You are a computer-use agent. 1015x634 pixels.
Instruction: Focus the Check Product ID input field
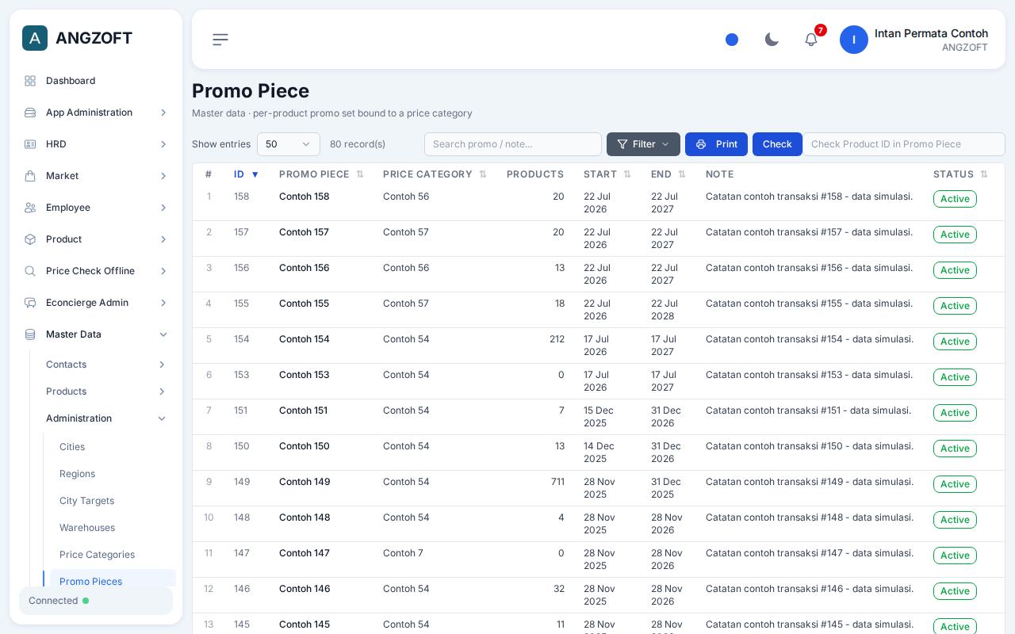(904, 144)
